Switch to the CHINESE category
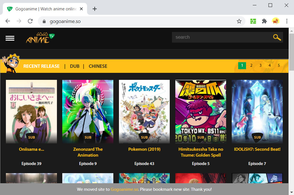Viewport: 294px width, 195px height. 98,66
